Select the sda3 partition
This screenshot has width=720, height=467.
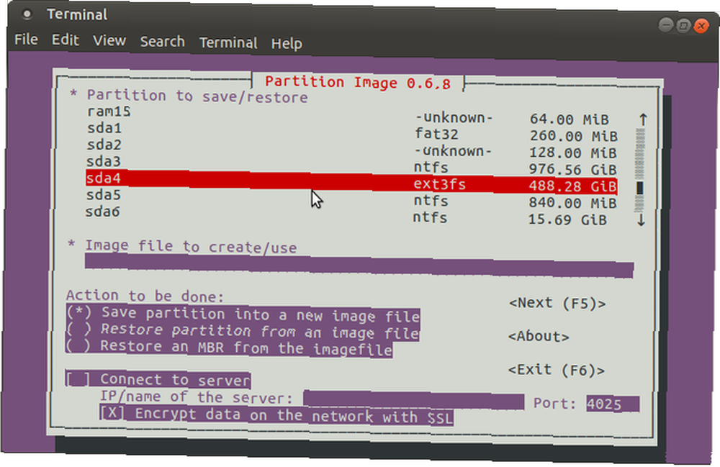(x=351, y=165)
